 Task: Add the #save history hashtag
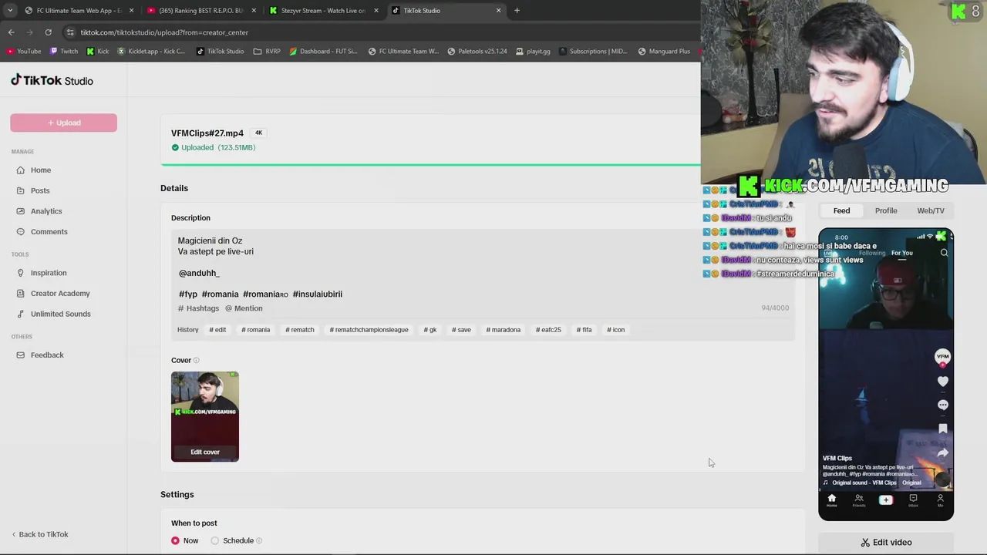461,330
